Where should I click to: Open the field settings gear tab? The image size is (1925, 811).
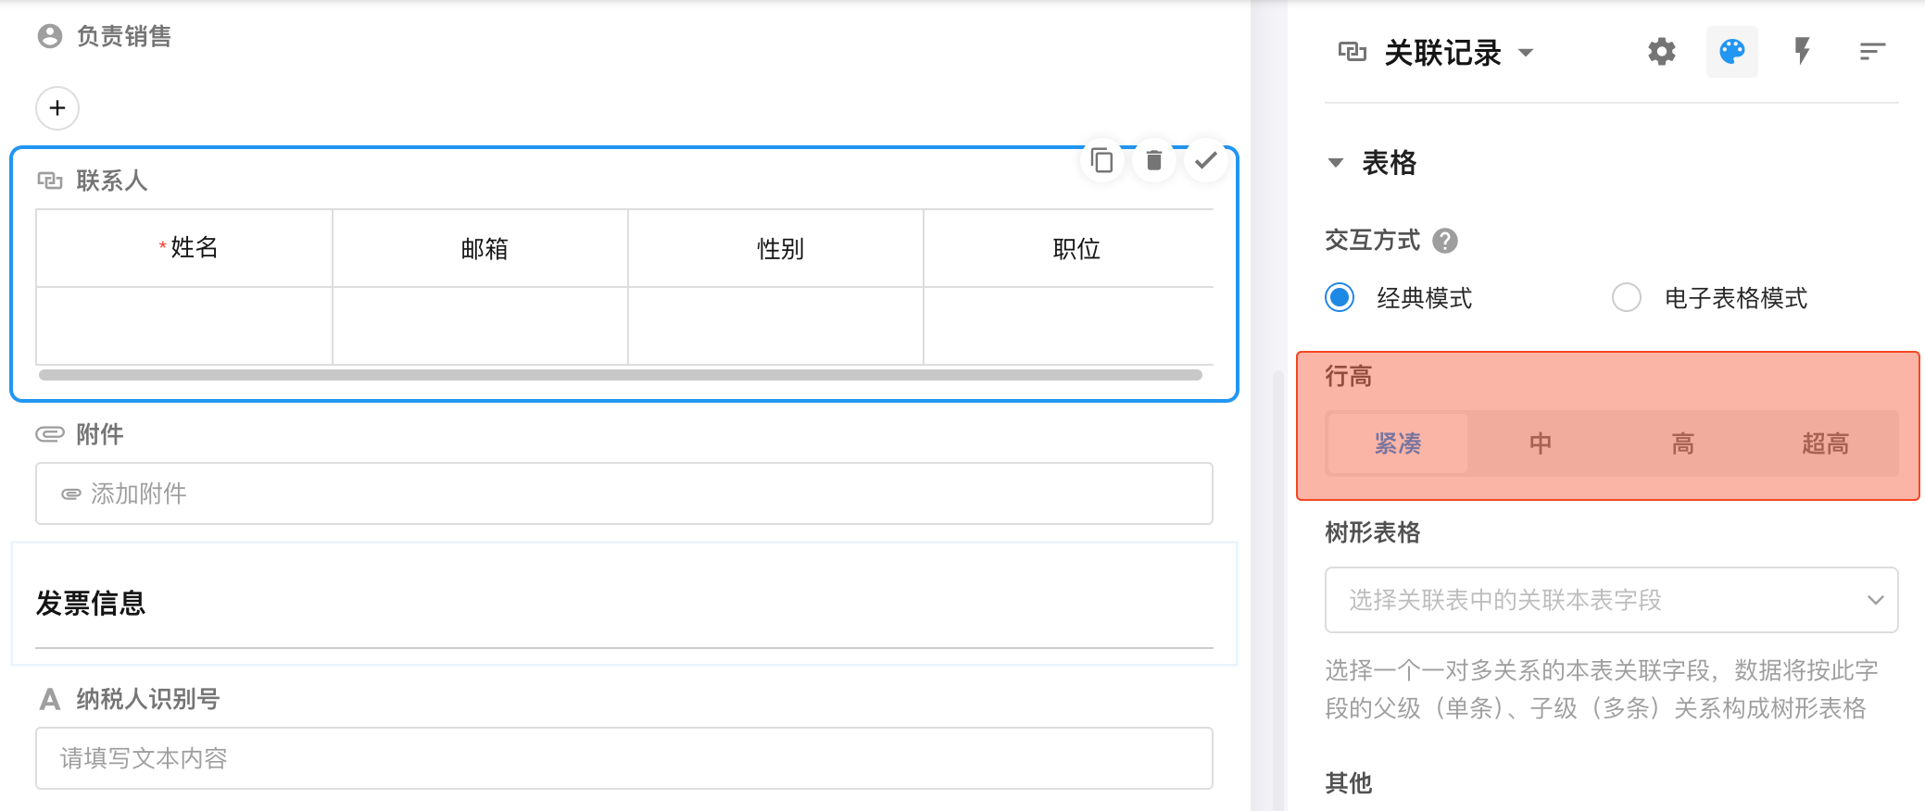[x=1661, y=52]
